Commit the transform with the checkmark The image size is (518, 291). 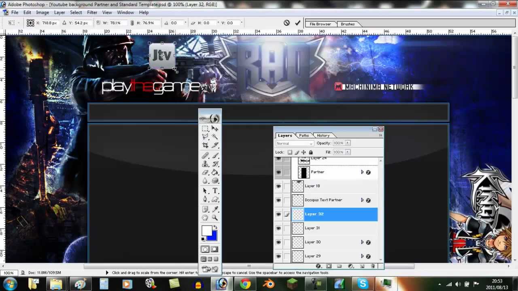tap(298, 23)
